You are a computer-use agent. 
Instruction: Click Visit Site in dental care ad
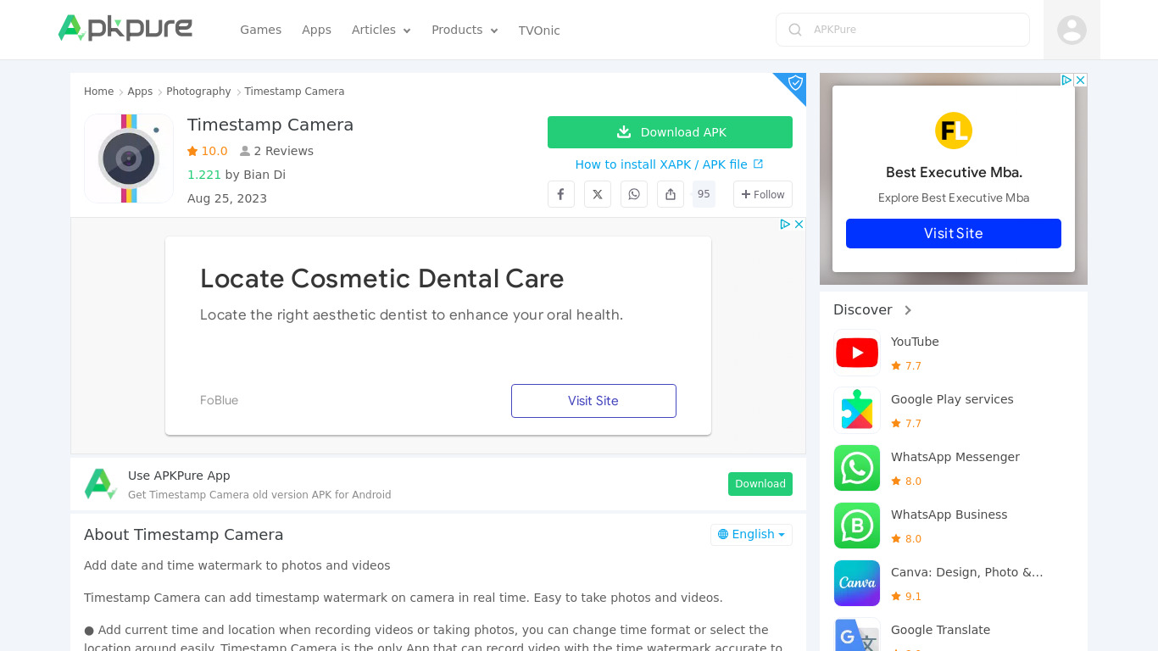[x=593, y=401]
